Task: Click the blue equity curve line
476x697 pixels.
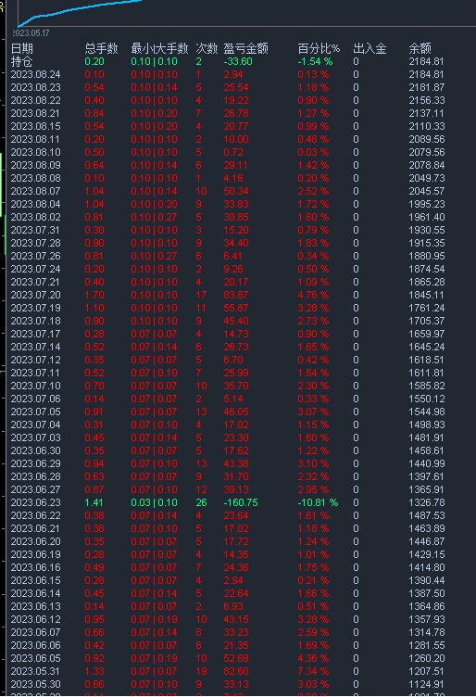Action: tap(80, 9)
